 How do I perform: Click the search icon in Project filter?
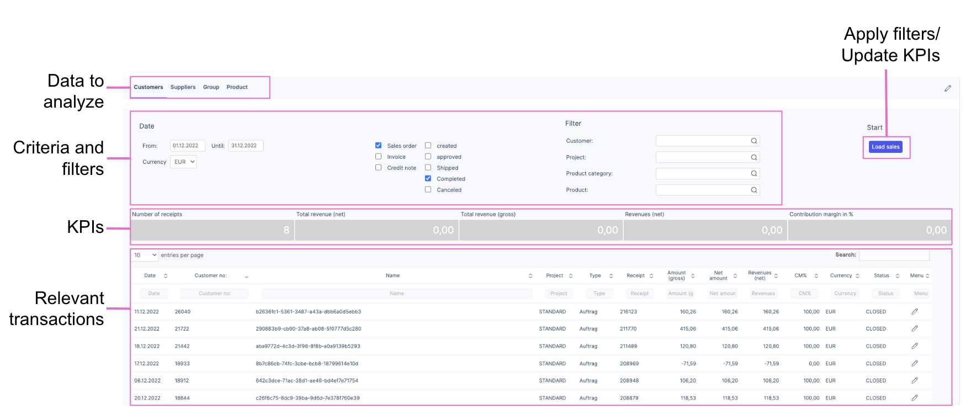click(753, 157)
